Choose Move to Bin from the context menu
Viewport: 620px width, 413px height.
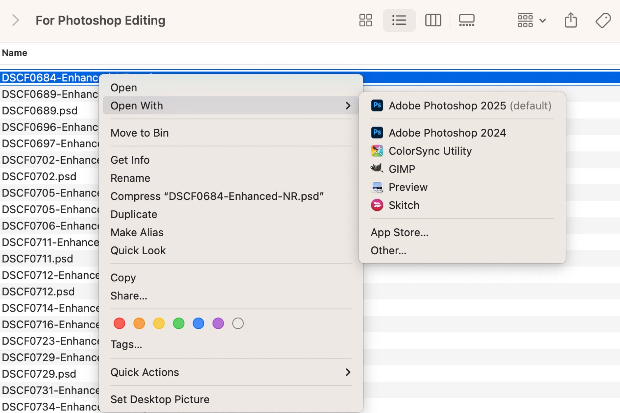click(140, 132)
